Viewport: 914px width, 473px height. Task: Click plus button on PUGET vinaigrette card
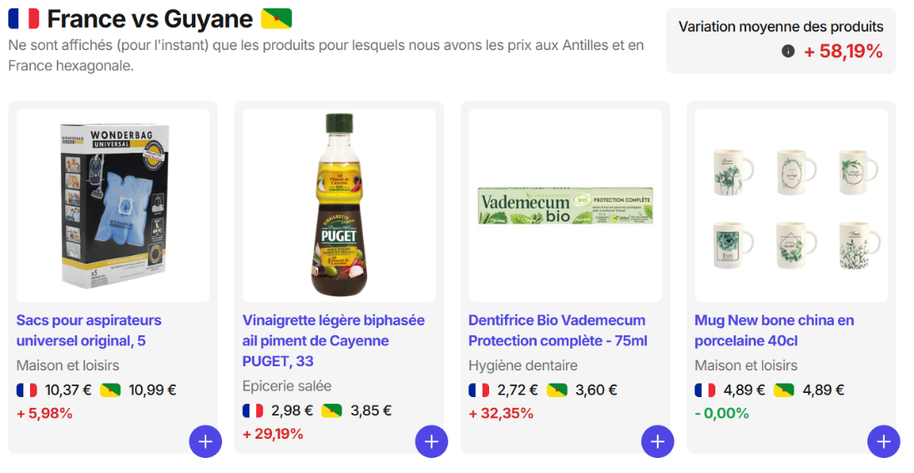coord(432,441)
